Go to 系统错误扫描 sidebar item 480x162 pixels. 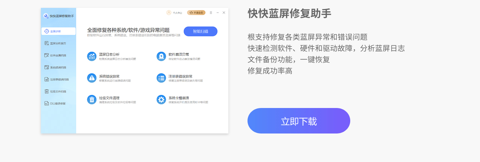click(55, 67)
